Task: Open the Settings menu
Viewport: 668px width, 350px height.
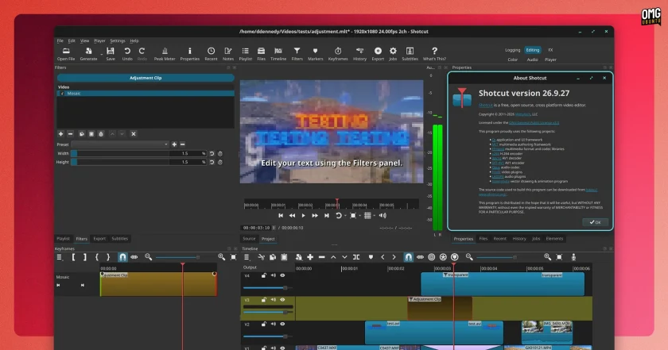Action: (x=118, y=40)
